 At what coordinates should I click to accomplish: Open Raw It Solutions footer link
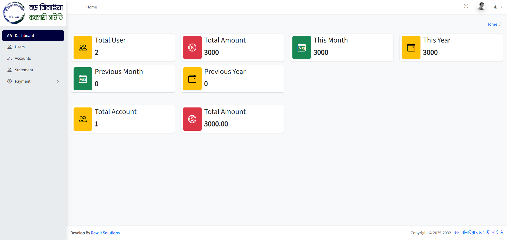tap(105, 233)
